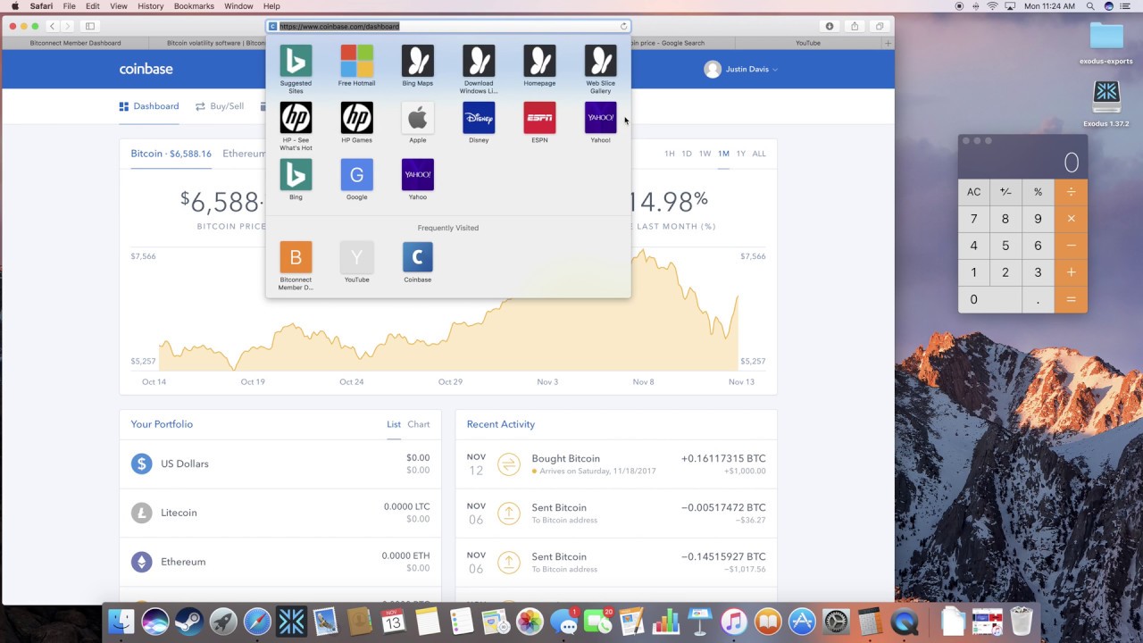Click the AC key on Calculator
1143x643 pixels.
coord(974,192)
